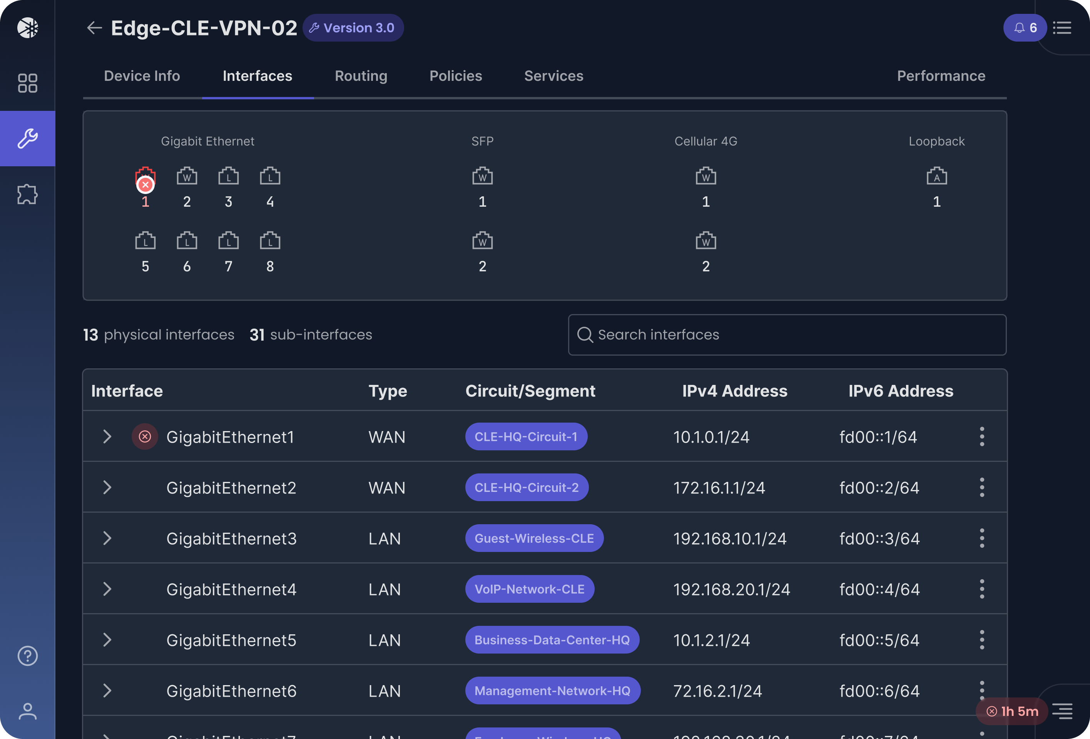1090x739 pixels.
Task: Open more options for GigabitEthernet2
Action: 982,487
